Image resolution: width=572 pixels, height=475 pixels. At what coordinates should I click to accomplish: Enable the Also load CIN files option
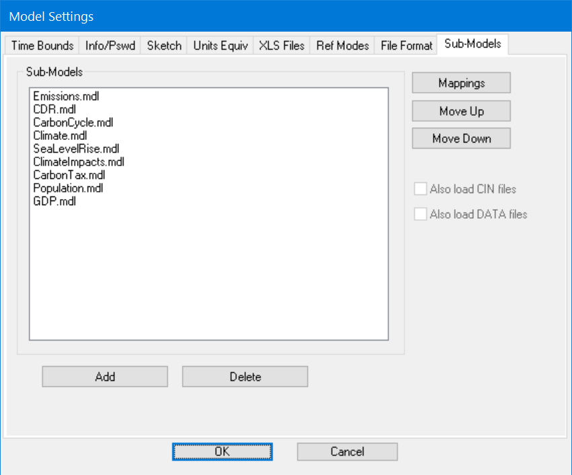coord(420,189)
